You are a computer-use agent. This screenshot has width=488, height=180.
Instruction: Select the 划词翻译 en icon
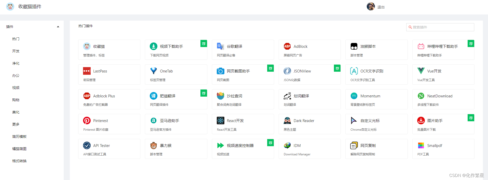287,96
